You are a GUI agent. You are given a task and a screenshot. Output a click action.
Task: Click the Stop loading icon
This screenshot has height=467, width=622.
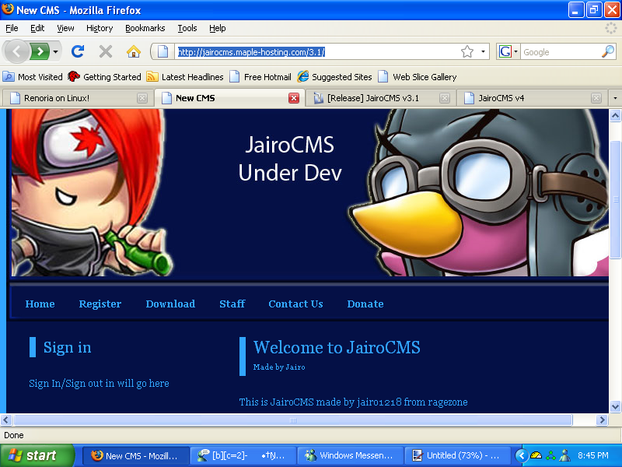(x=106, y=51)
